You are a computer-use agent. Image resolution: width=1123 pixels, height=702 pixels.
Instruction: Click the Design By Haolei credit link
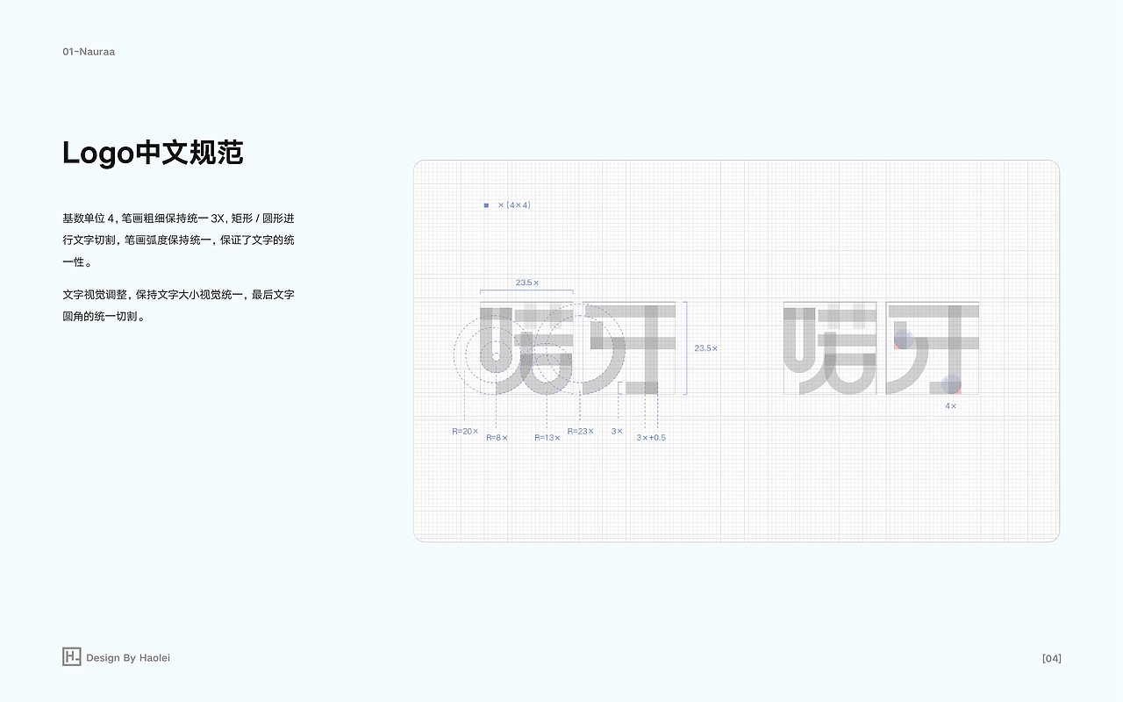click(x=129, y=657)
